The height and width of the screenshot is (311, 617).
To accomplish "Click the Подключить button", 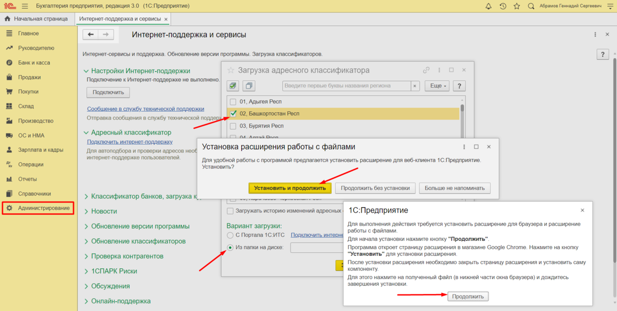I will click(x=108, y=92).
